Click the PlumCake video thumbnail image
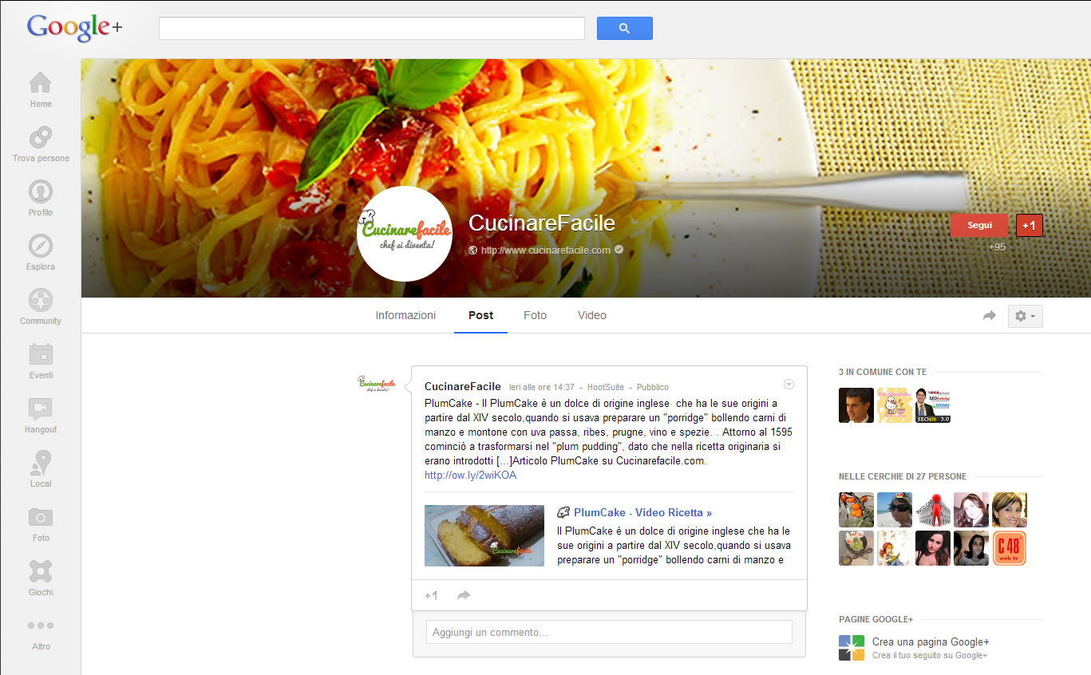The height and width of the screenshot is (675, 1091). pos(484,535)
